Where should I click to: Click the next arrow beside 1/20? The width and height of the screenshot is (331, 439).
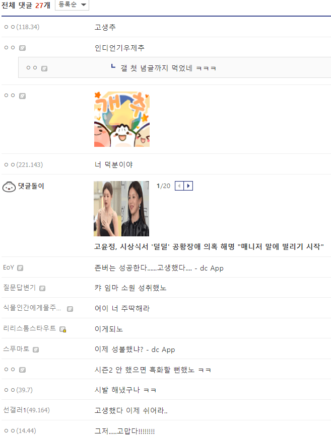[x=188, y=186]
